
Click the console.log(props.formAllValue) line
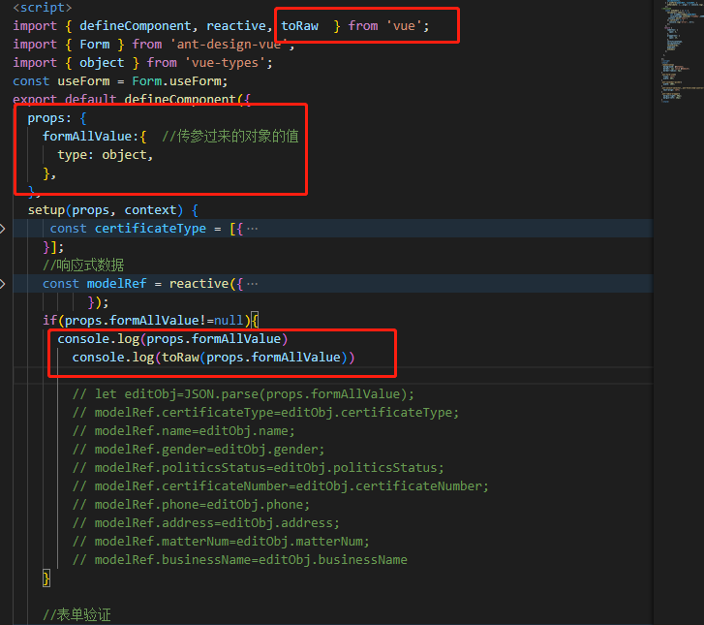172,339
